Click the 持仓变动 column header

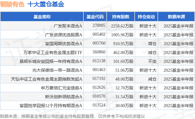click(146, 17)
